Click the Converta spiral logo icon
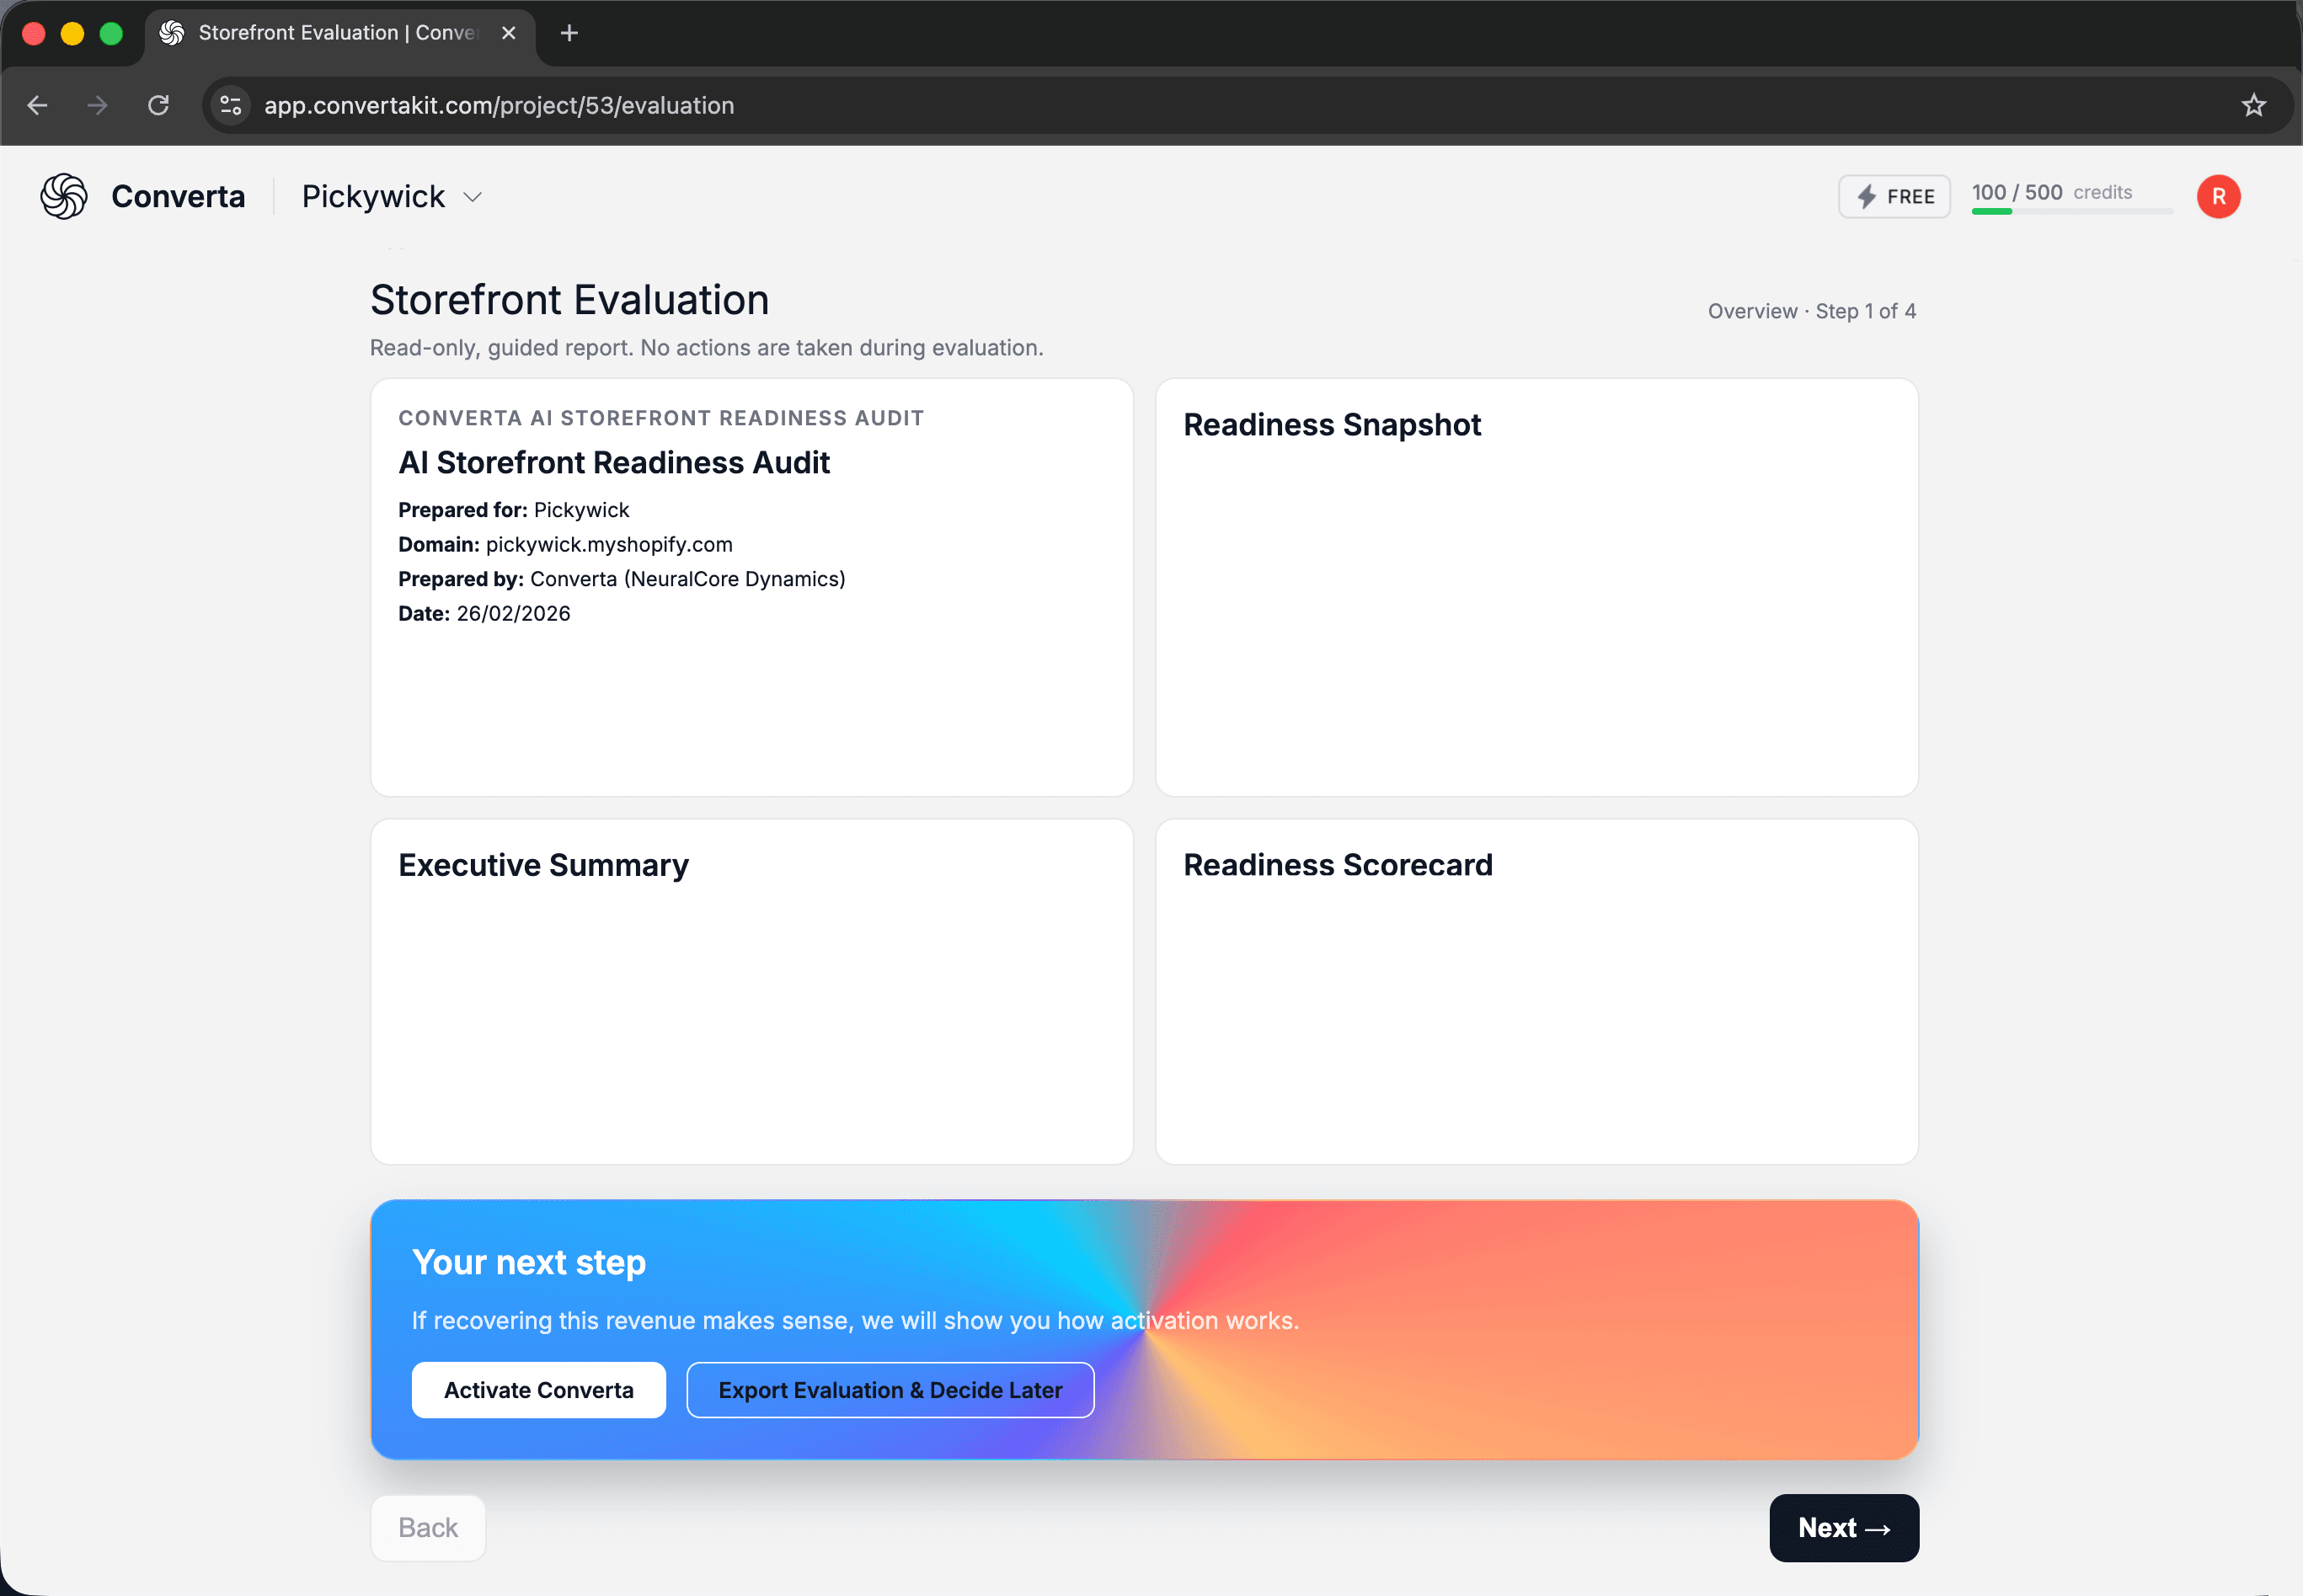Viewport: 2303px width, 1596px height. coord(63,196)
